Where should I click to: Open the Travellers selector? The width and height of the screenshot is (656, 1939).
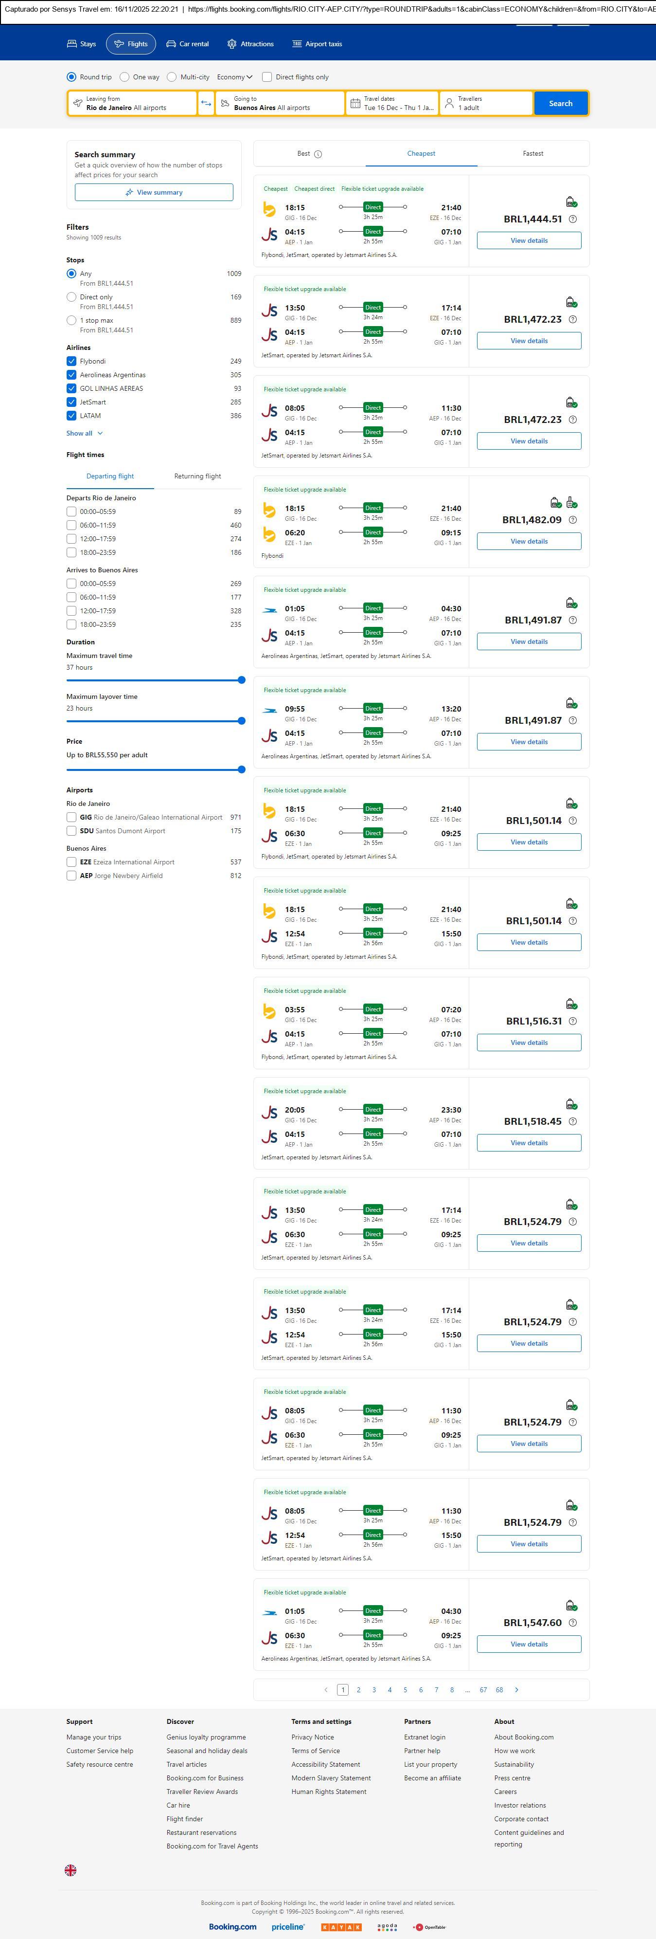point(486,103)
